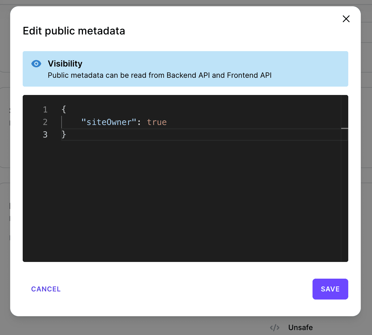Save the public metadata changes
Image resolution: width=372 pixels, height=335 pixels.
(330, 289)
